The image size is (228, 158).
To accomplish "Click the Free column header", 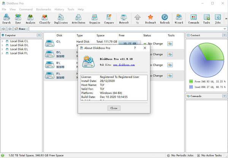I will point(122,35).
